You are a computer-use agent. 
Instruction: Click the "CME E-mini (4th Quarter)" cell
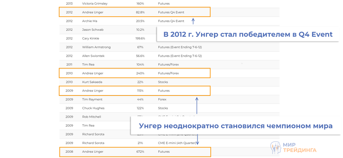pos(177,143)
